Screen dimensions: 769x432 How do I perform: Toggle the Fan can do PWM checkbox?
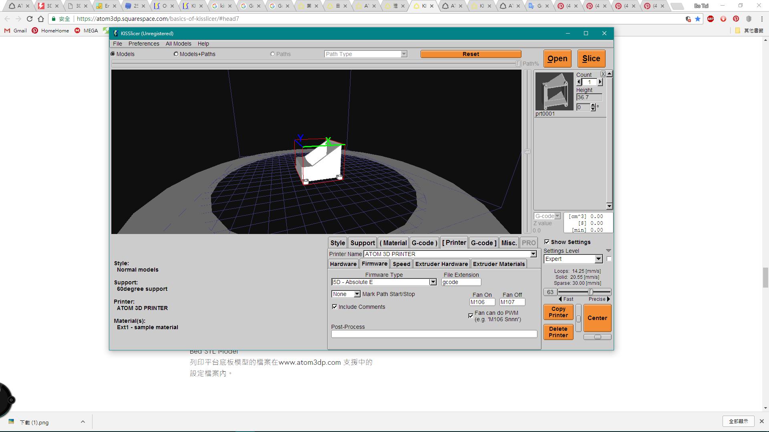471,316
